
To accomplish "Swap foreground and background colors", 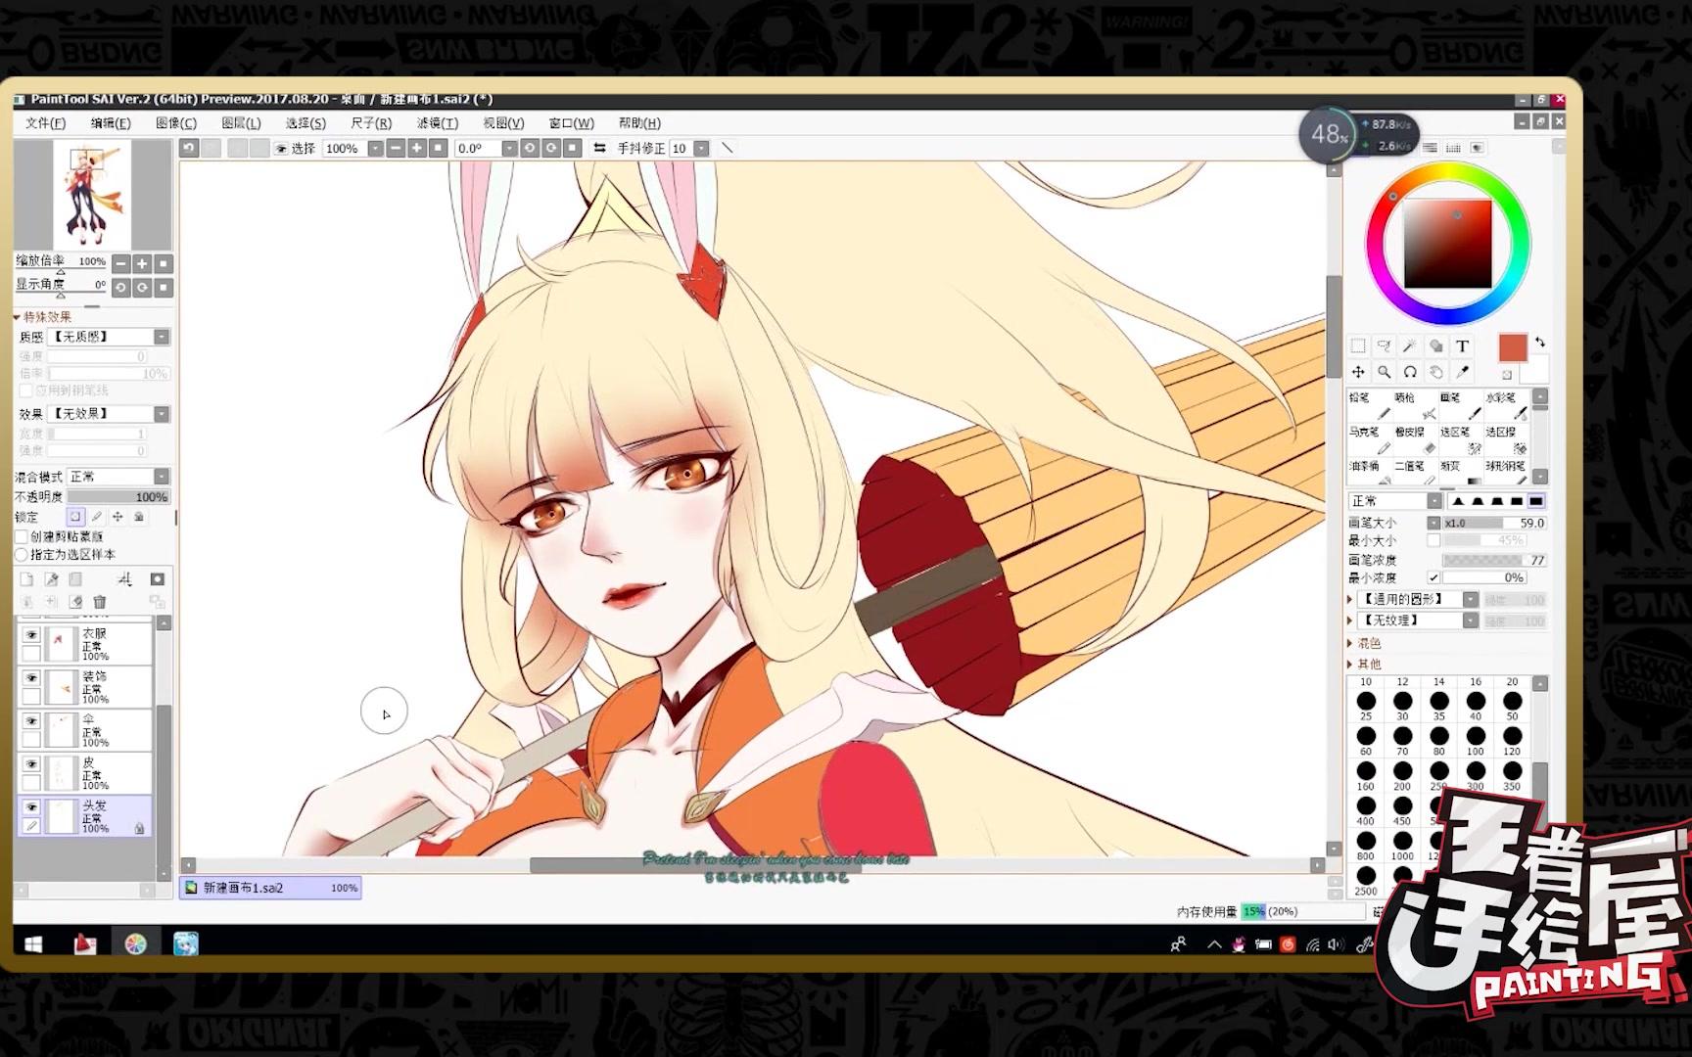I will pyautogui.click(x=1540, y=342).
